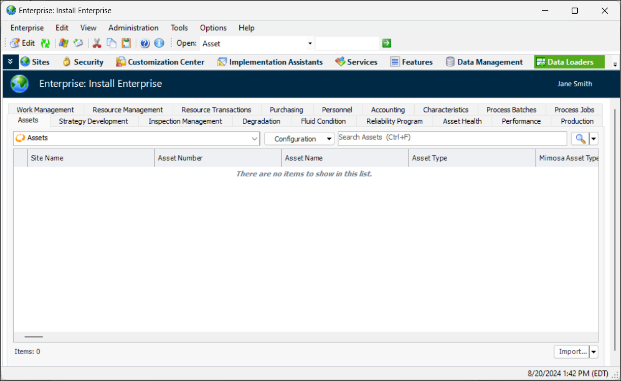The width and height of the screenshot is (621, 381).
Task: Open the Security section
Action: click(83, 62)
